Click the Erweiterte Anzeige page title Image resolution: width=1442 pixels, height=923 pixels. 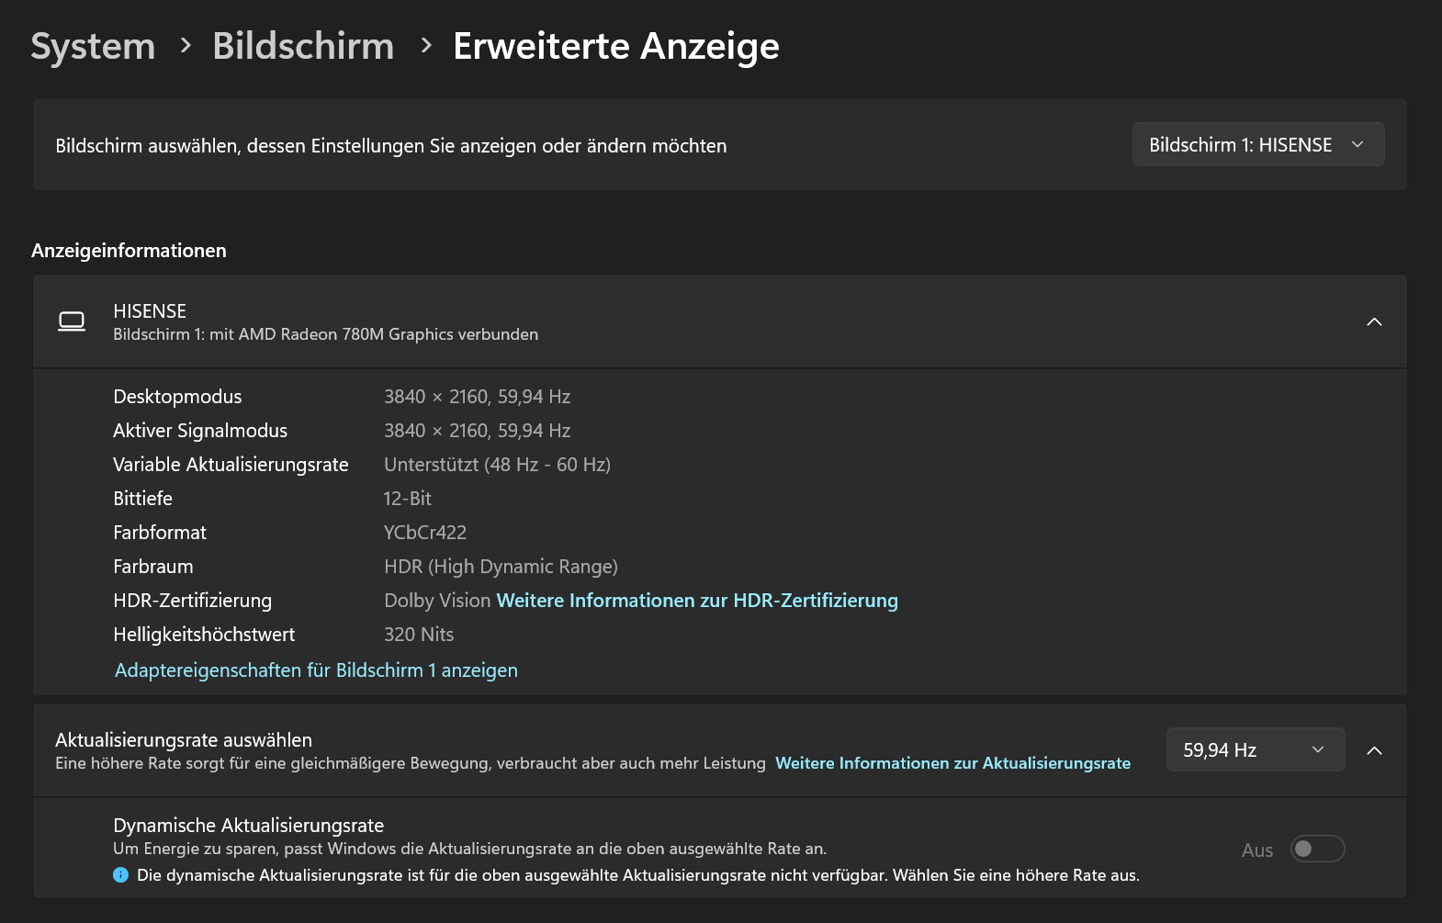(615, 46)
